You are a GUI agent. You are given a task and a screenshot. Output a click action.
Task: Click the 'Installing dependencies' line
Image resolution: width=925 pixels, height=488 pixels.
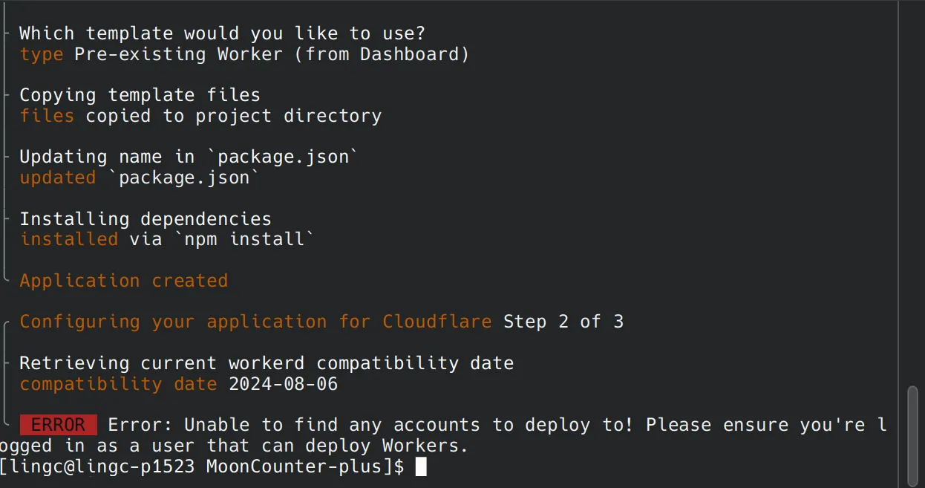pos(146,219)
